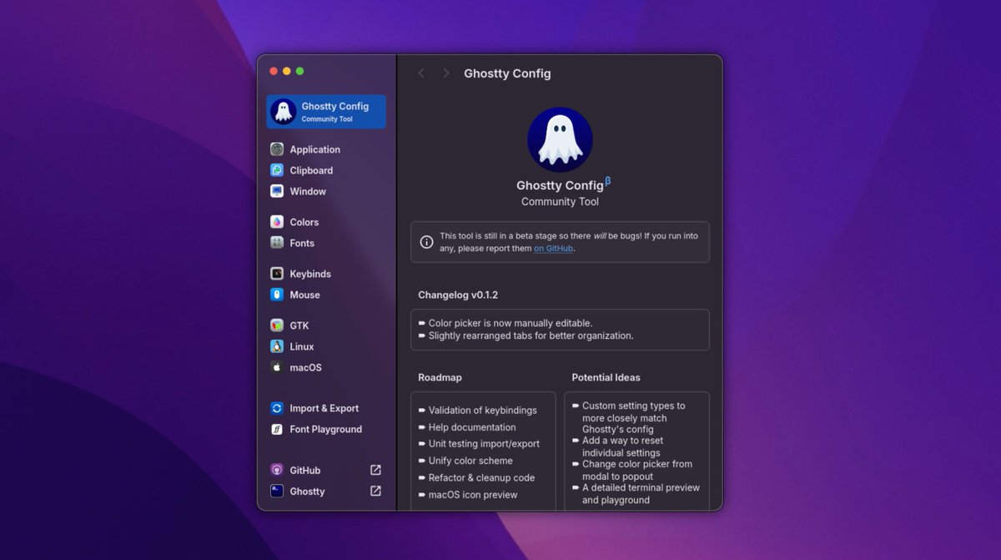The width and height of the screenshot is (1001, 560).
Task: Click 'Unify color scheme' roadmap item
Action: point(470,461)
